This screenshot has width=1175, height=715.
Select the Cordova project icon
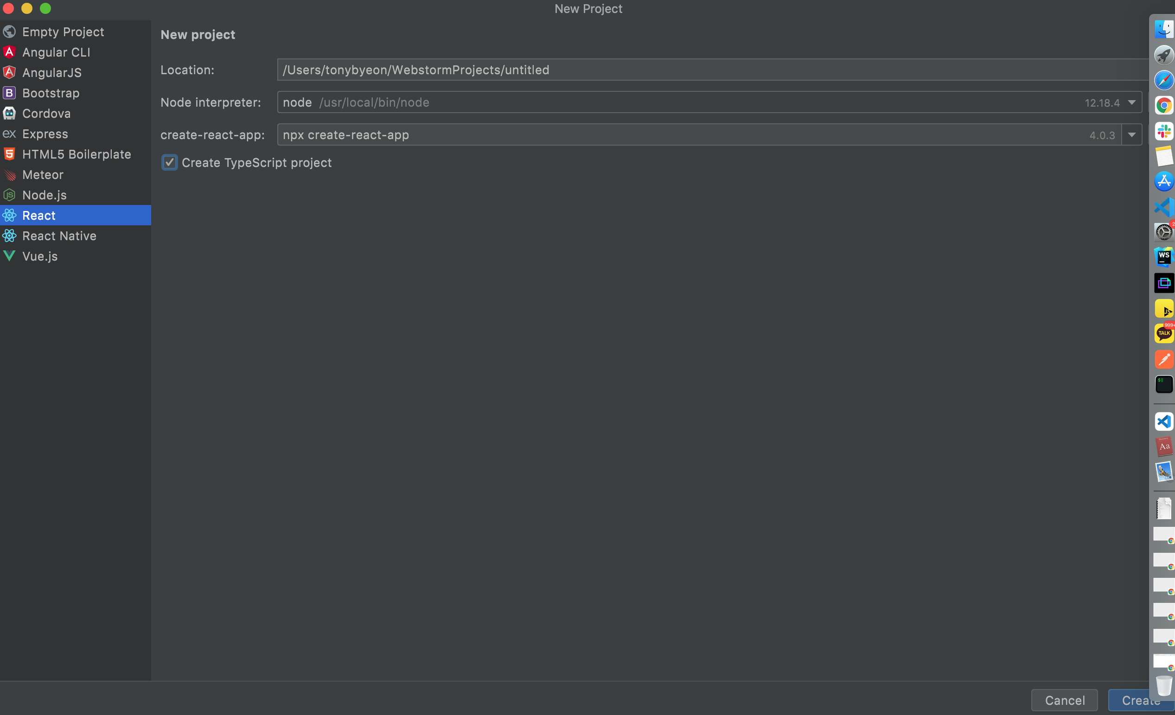(x=9, y=114)
